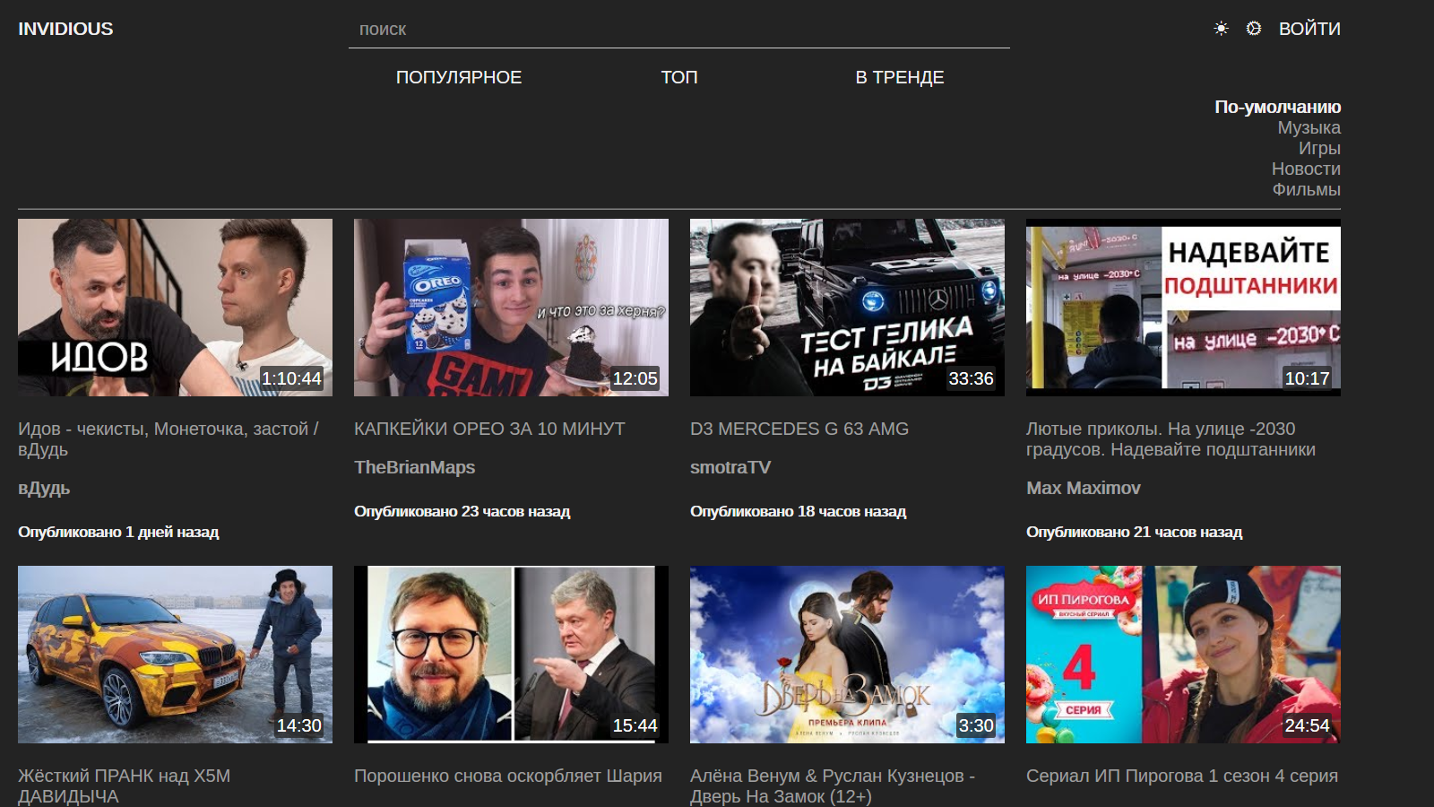Select the Игры trending category
Image resolution: width=1434 pixels, height=807 pixels.
(x=1319, y=148)
